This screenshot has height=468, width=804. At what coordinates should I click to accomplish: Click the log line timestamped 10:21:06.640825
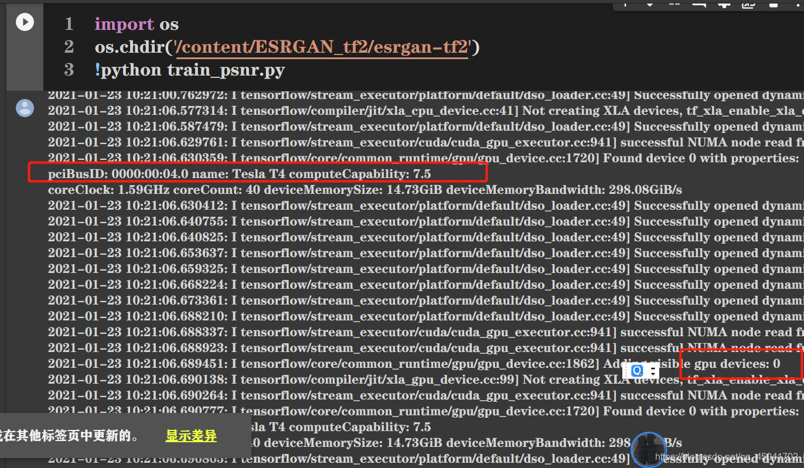coord(426,237)
